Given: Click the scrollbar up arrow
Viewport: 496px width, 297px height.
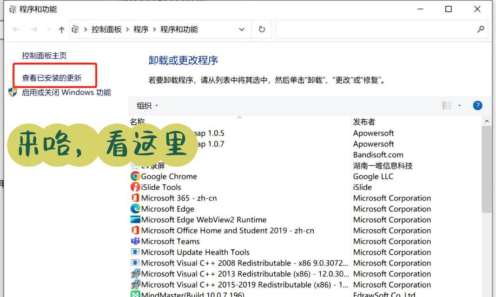Looking at the screenshot, I should (487, 121).
